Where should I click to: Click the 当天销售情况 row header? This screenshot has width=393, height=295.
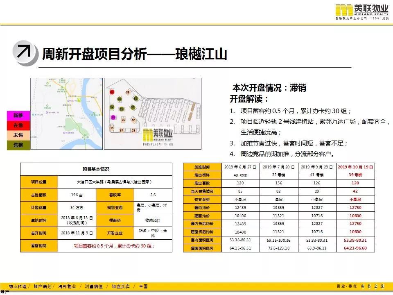202,191
